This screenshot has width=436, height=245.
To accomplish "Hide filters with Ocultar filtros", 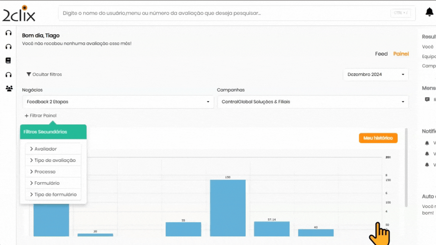I will pyautogui.click(x=44, y=74).
